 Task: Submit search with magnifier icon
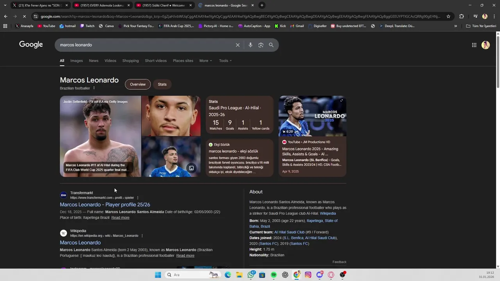(x=271, y=45)
